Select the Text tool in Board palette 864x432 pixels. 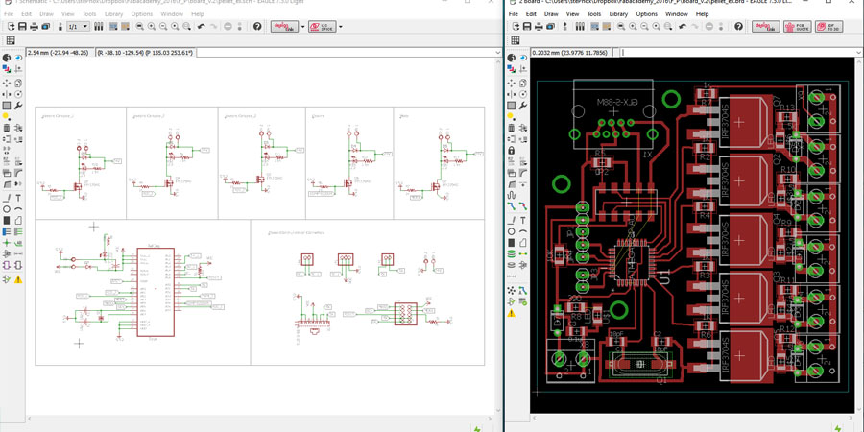[523, 219]
